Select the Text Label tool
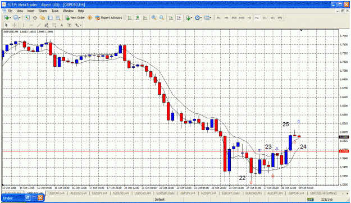351x203 pixels. (70, 25)
